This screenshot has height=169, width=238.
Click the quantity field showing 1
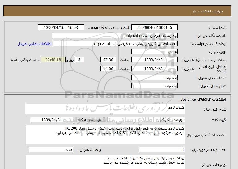pos(162,149)
